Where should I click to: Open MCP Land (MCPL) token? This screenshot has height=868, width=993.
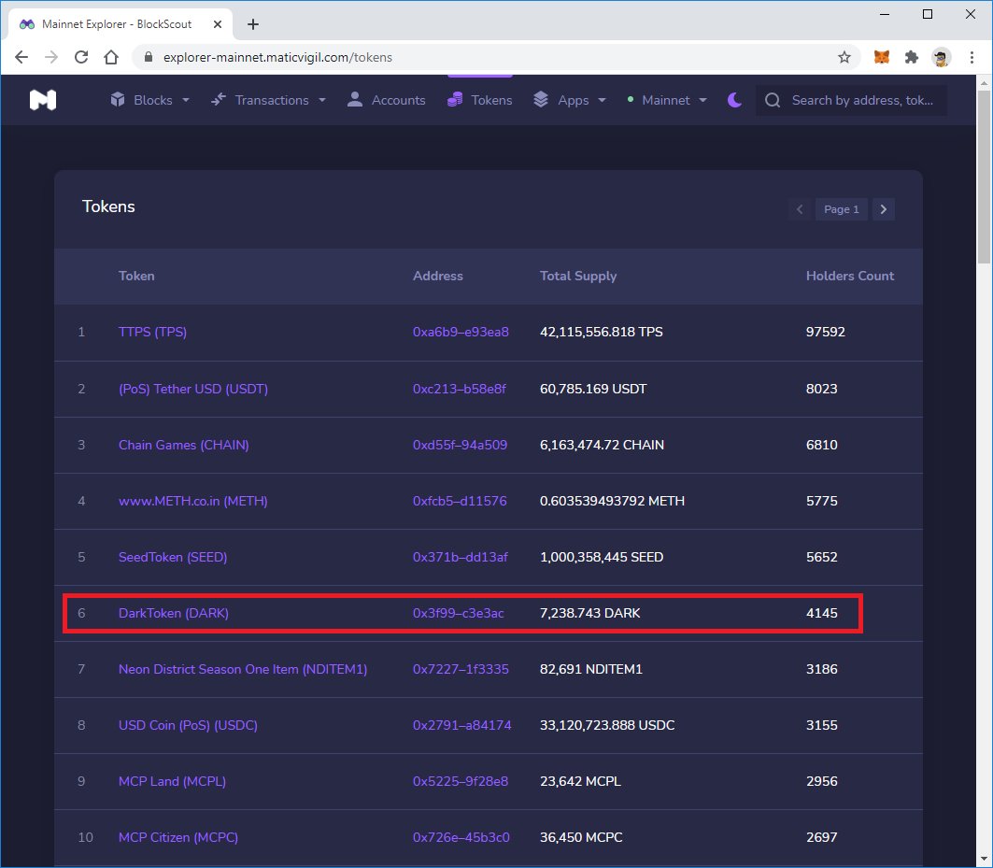172,781
